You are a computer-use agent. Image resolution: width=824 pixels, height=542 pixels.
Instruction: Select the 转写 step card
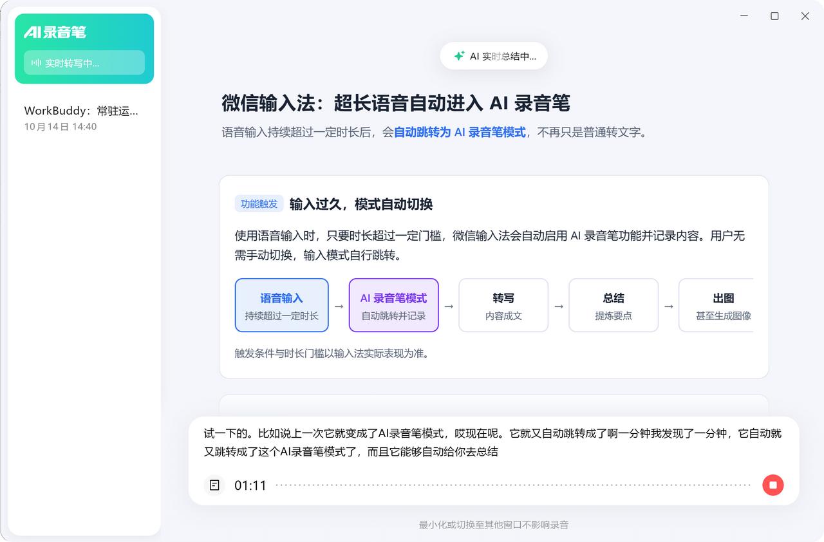503,305
